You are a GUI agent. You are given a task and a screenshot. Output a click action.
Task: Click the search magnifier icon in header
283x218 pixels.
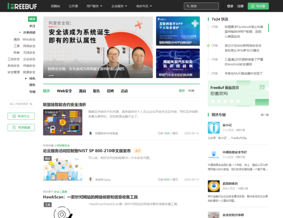click(188, 6)
